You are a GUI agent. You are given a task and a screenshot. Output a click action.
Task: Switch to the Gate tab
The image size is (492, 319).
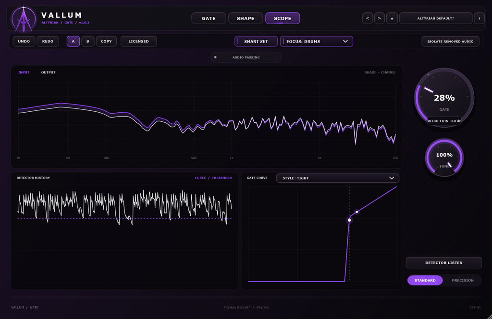point(209,18)
